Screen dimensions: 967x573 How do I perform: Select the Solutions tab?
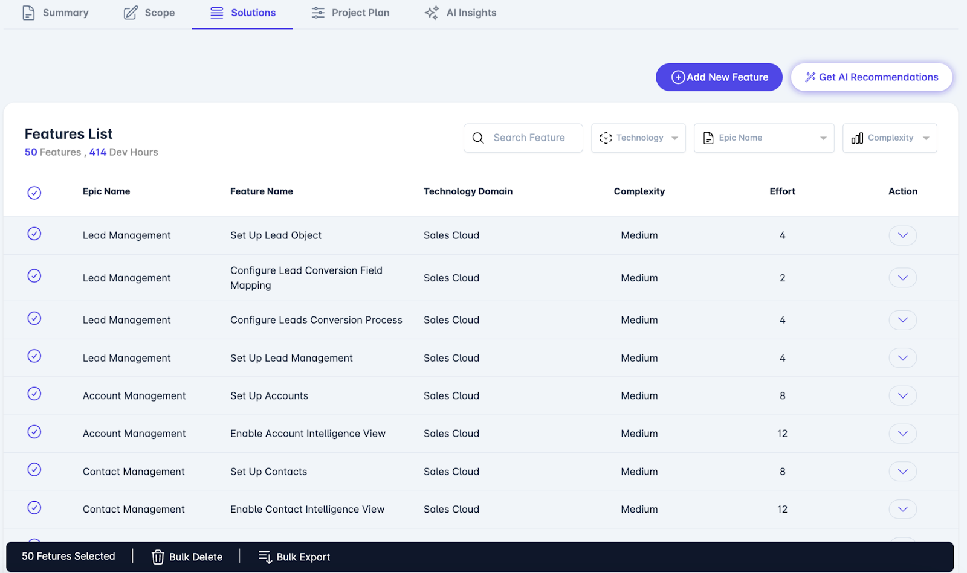click(242, 13)
